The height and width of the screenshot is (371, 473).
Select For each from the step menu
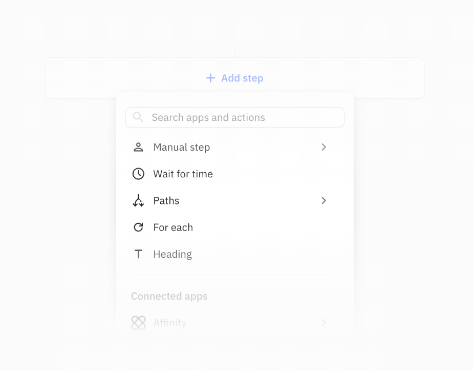click(173, 227)
